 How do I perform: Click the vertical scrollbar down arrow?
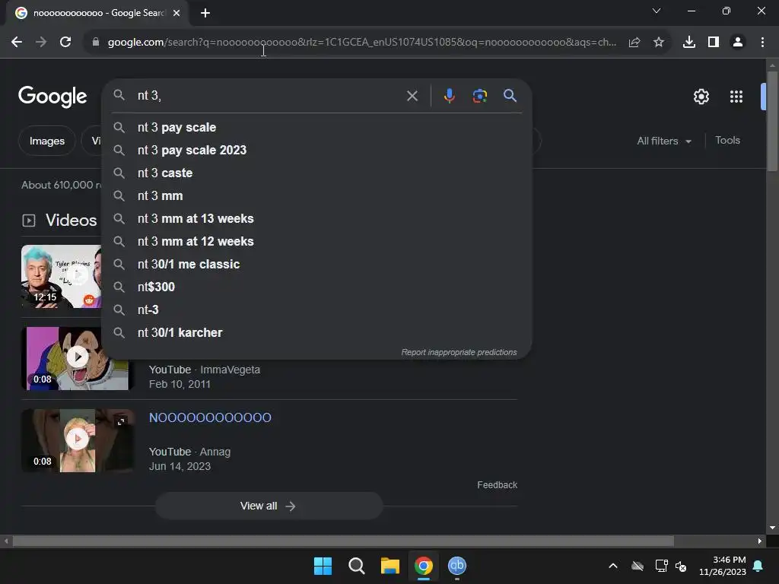(x=772, y=528)
